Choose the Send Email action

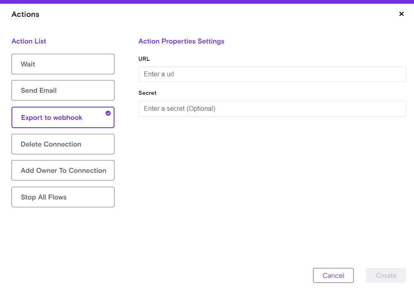(63, 90)
